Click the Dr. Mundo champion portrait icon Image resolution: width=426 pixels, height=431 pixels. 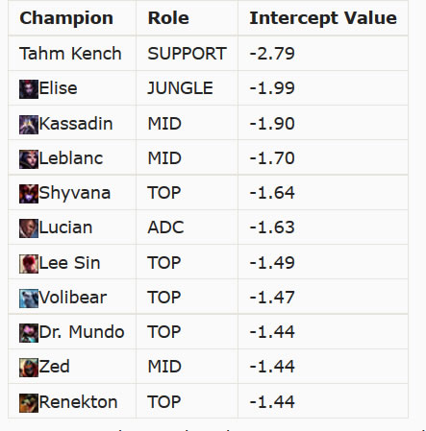pos(29,333)
